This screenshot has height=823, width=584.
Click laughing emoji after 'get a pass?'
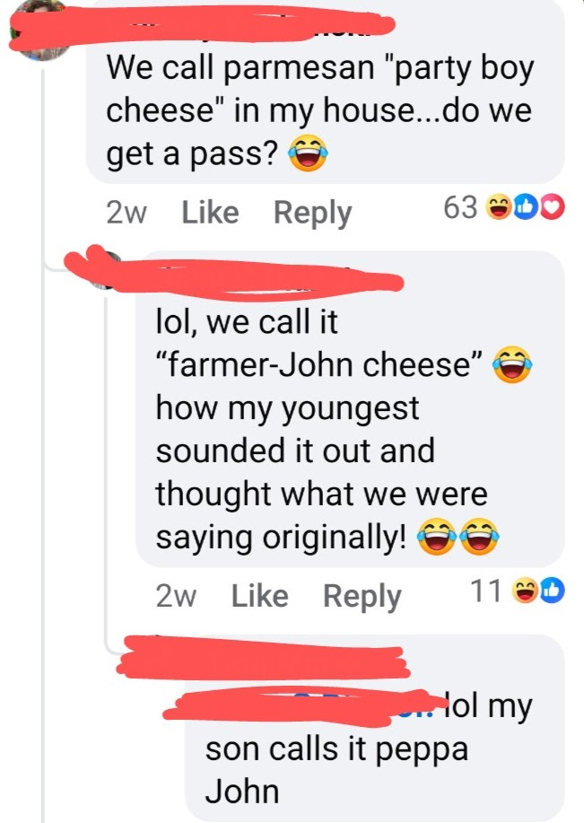[x=308, y=153]
